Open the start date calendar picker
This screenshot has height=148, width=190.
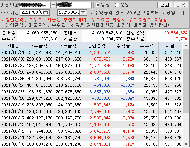tap(45, 13)
